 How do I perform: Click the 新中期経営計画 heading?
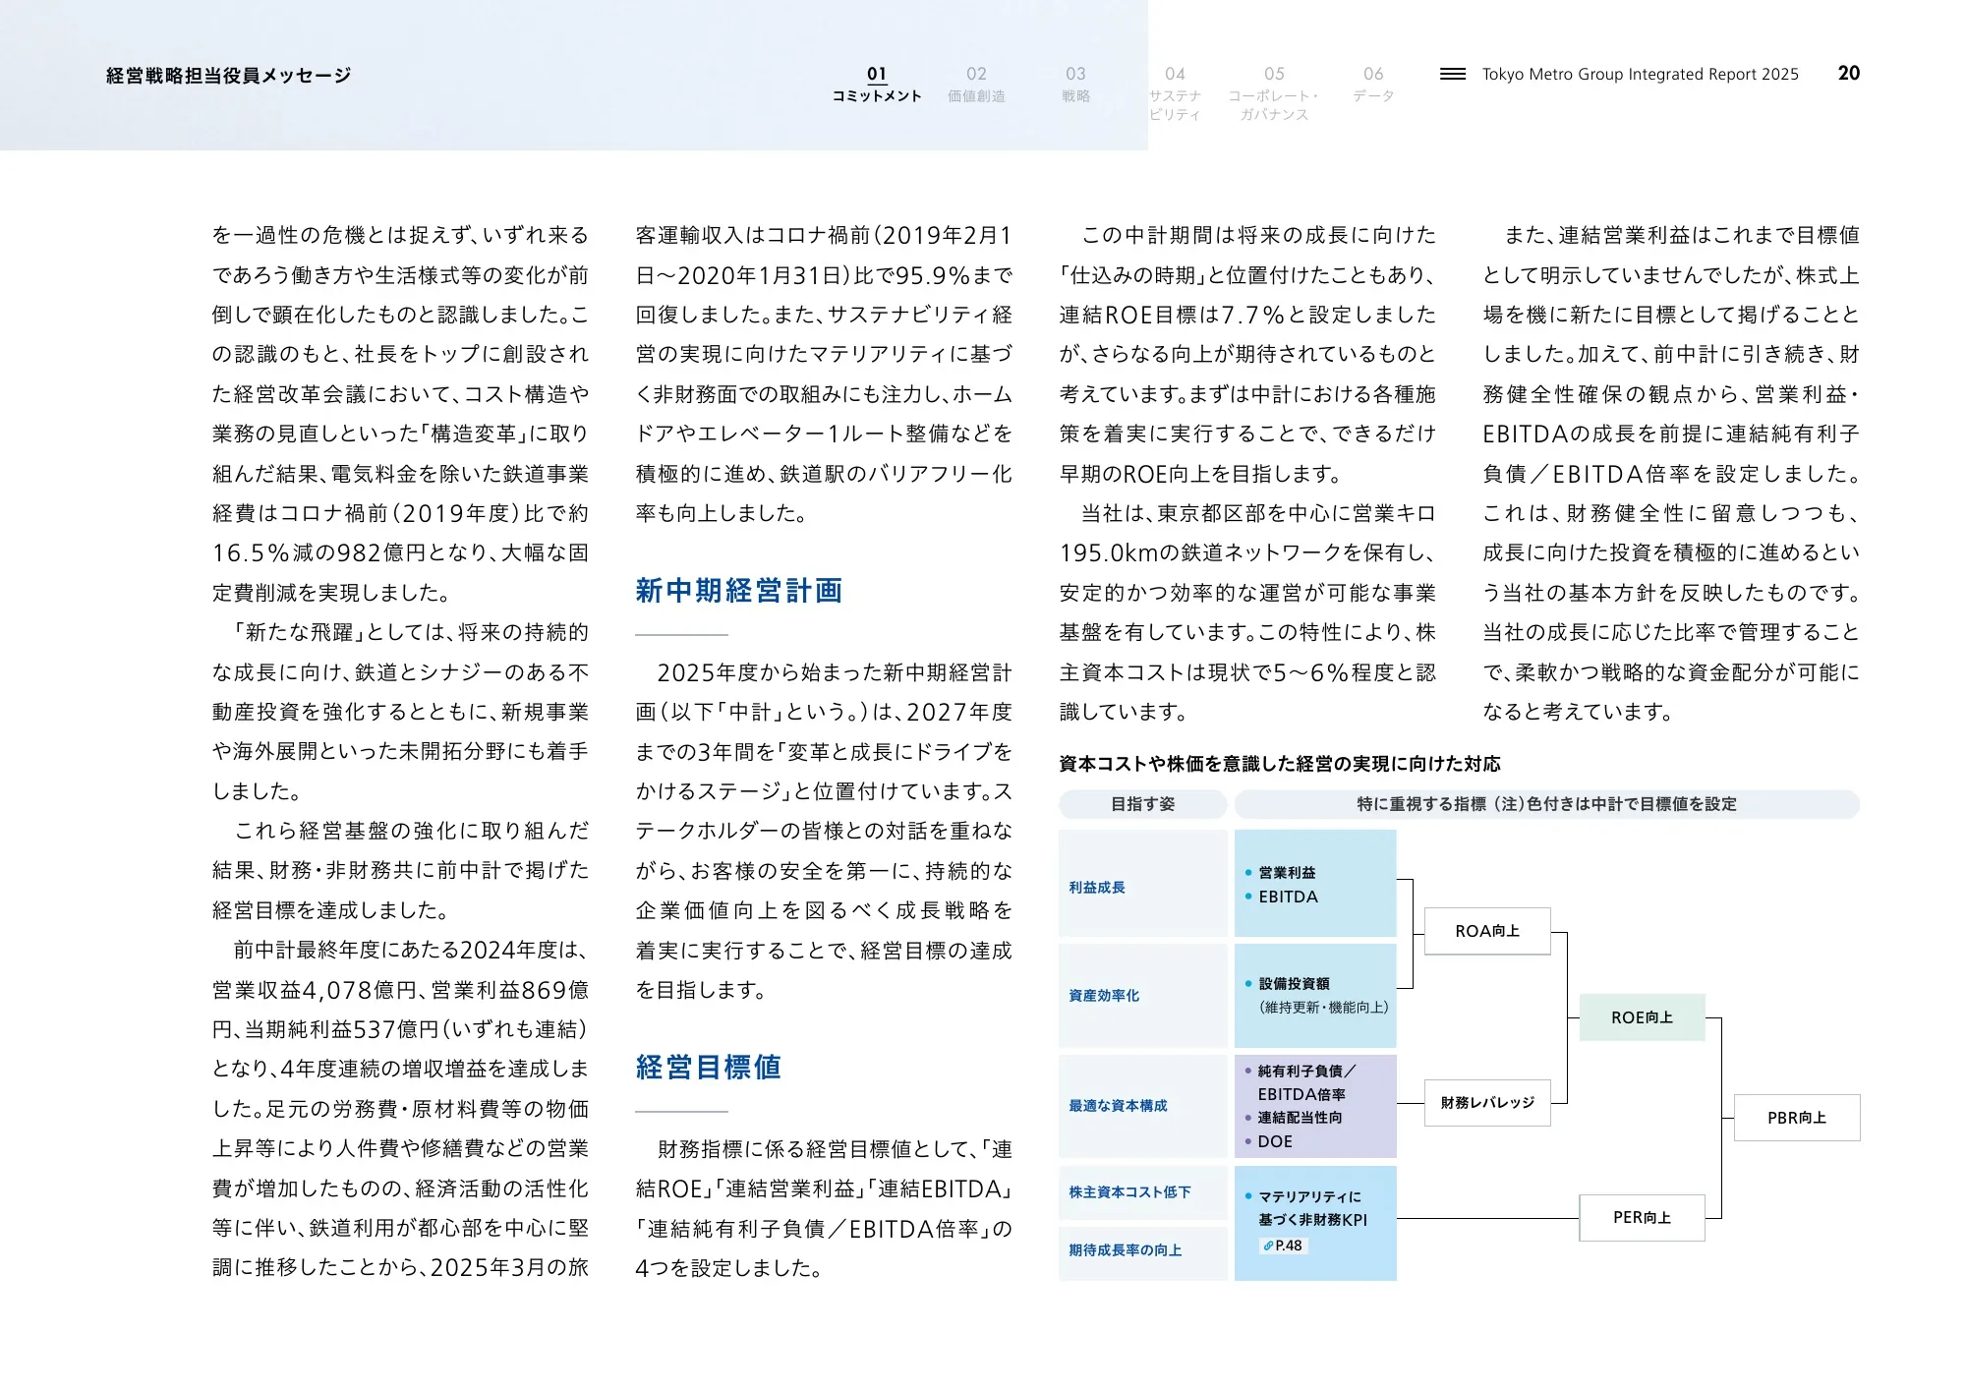point(738,591)
